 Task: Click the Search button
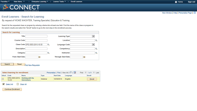pyautogui.click(x=7, y=64)
